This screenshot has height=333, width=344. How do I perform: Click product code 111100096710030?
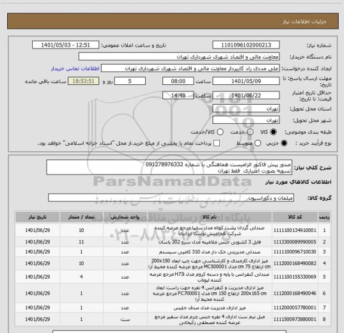295,252
